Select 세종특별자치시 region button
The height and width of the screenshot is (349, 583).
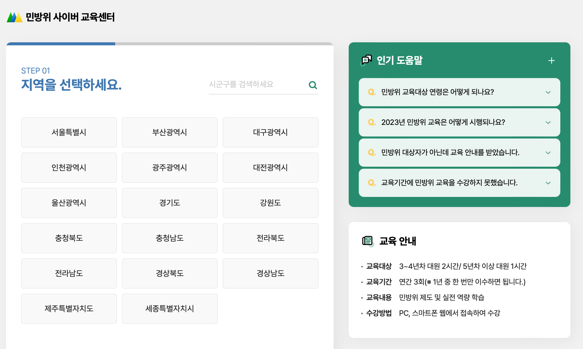[170, 309]
